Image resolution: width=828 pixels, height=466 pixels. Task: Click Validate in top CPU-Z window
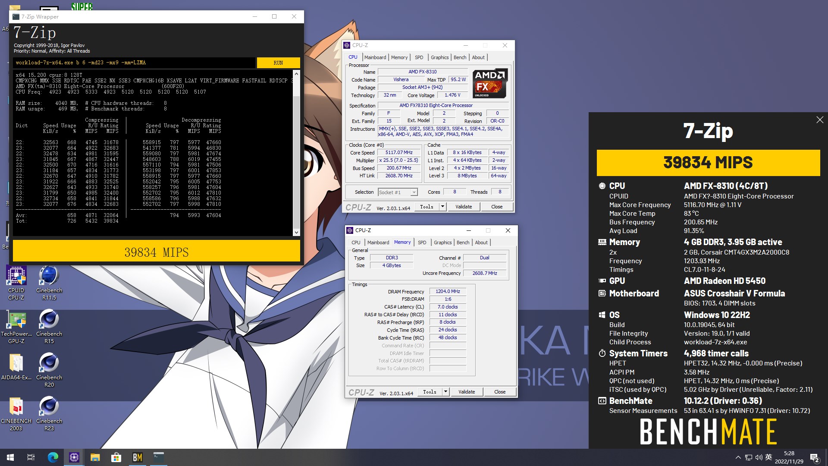point(464,207)
